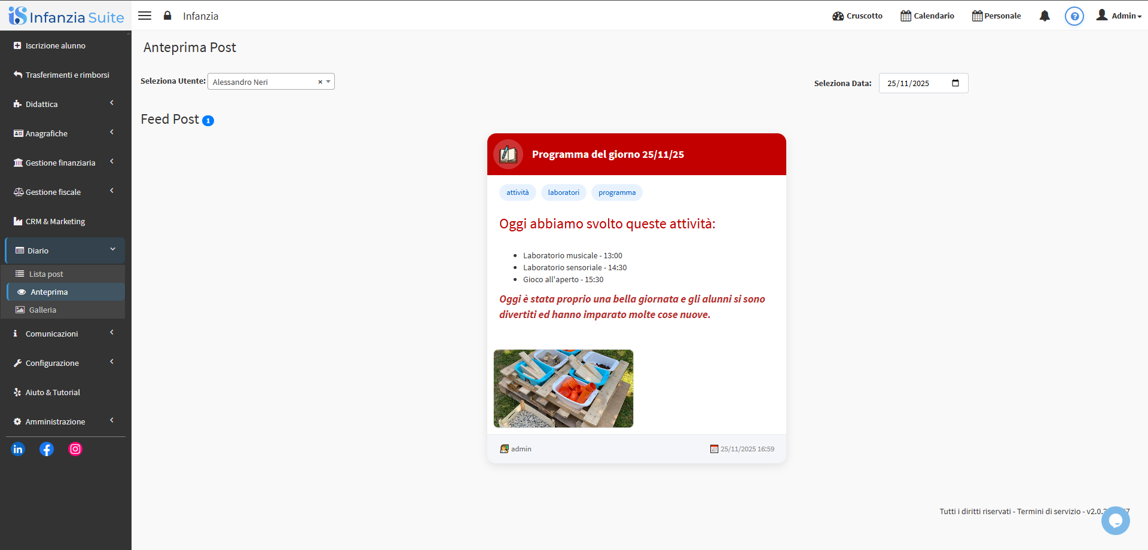Open Lista post in the sidebar
This screenshot has height=550, width=1148.
pos(46,274)
